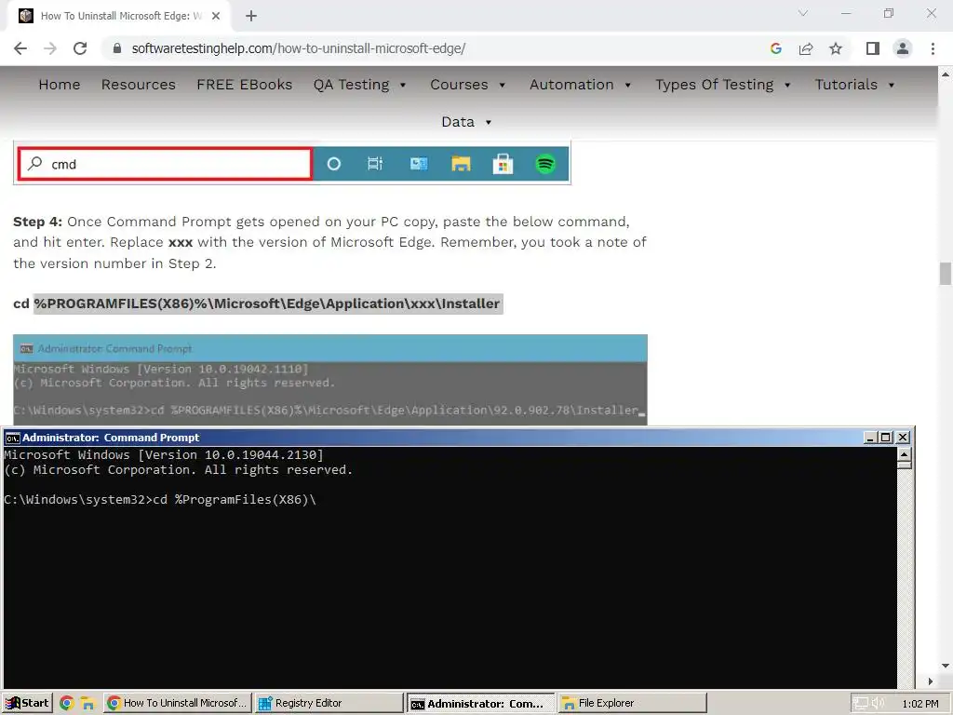Switch to Administrator Command Prompt taskbar button
953x715 pixels.
pos(481,704)
